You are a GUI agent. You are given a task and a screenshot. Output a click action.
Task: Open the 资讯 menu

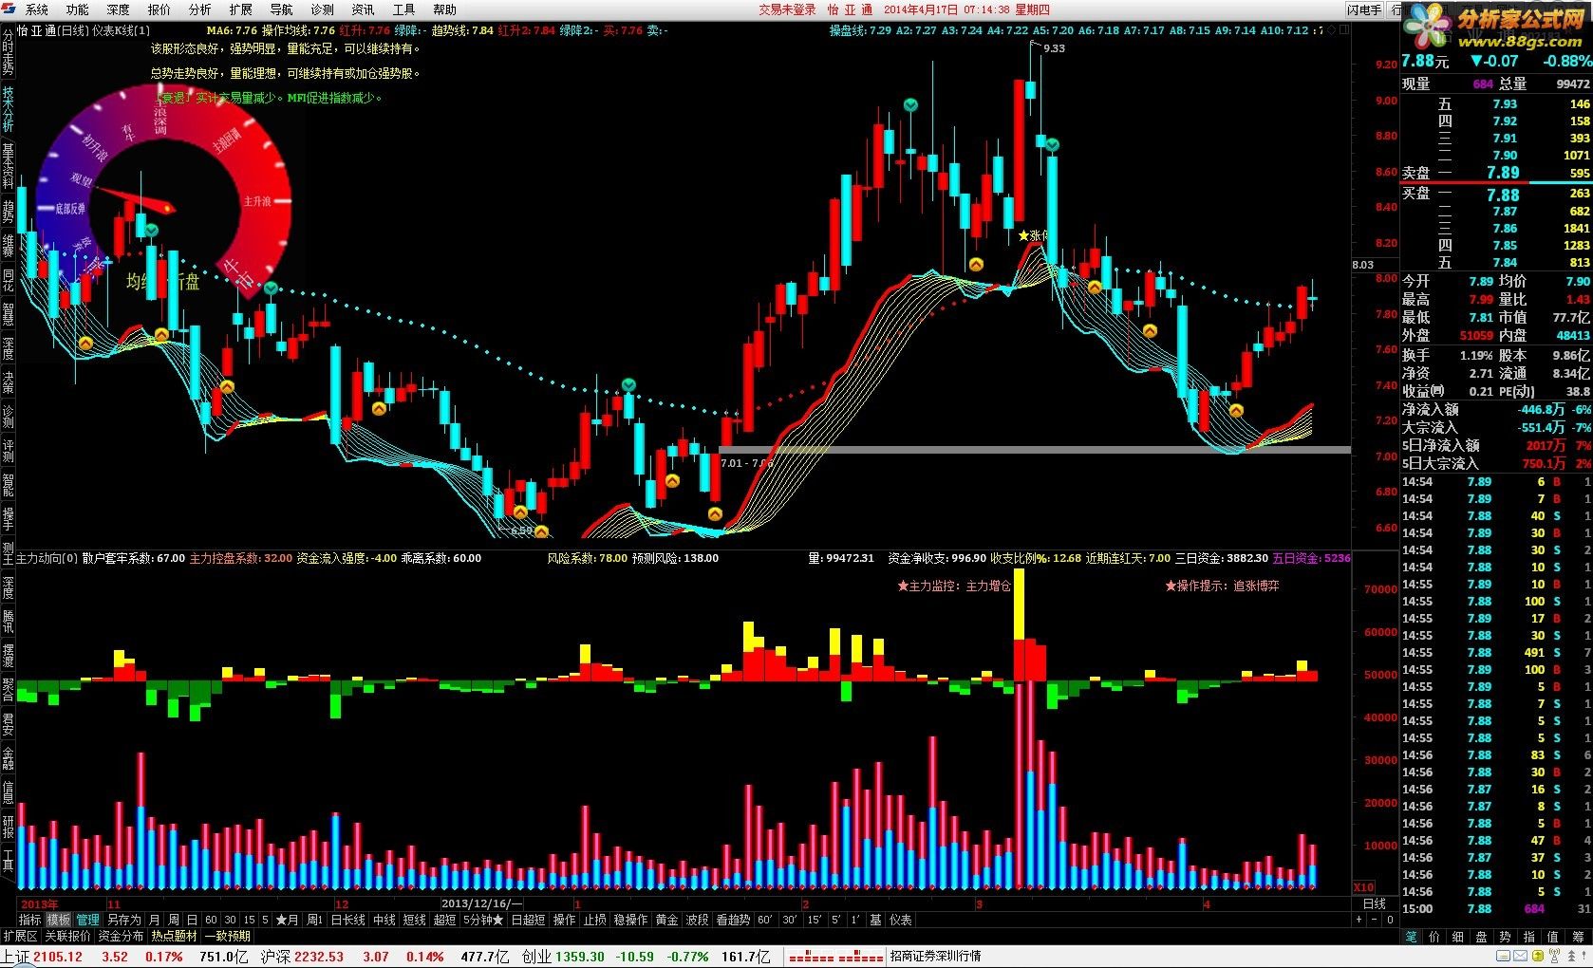point(363,9)
